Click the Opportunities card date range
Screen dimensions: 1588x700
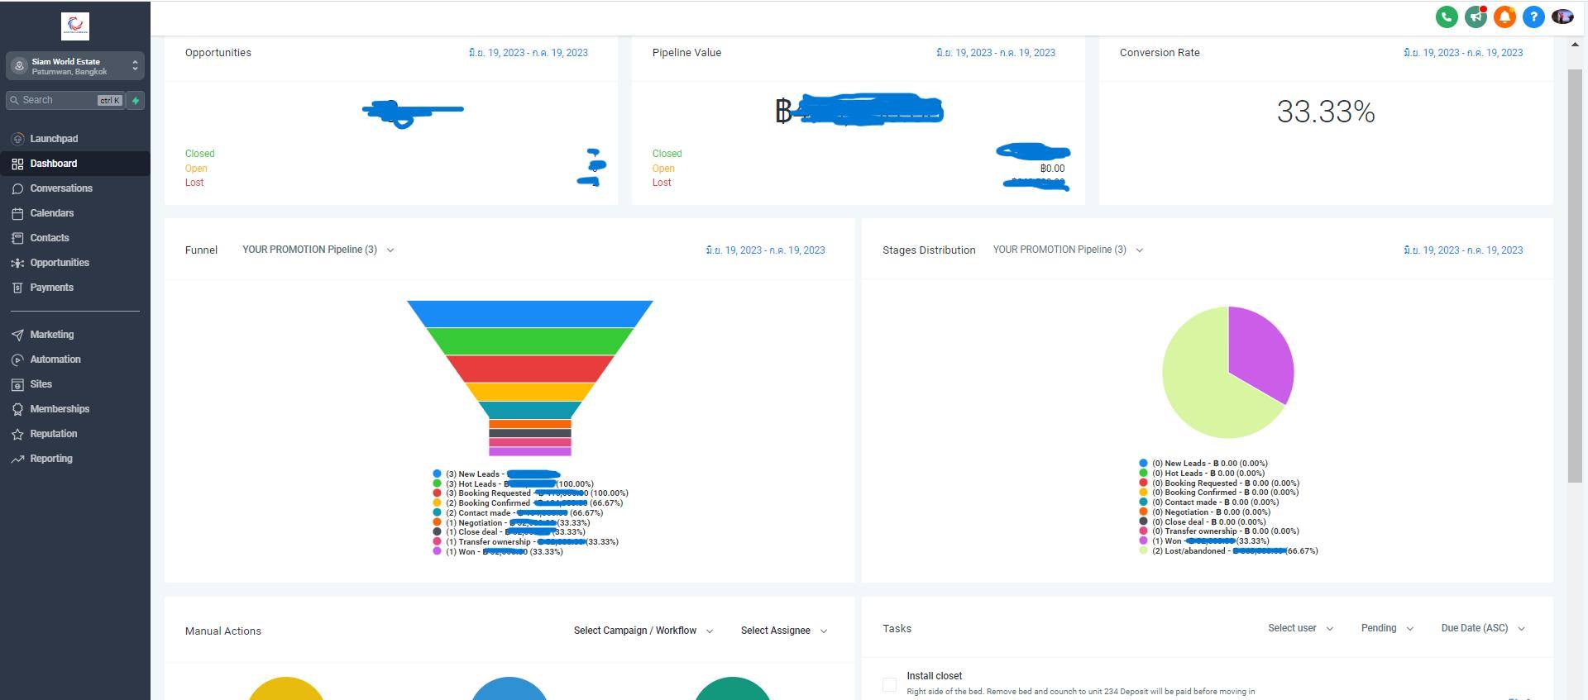click(528, 53)
